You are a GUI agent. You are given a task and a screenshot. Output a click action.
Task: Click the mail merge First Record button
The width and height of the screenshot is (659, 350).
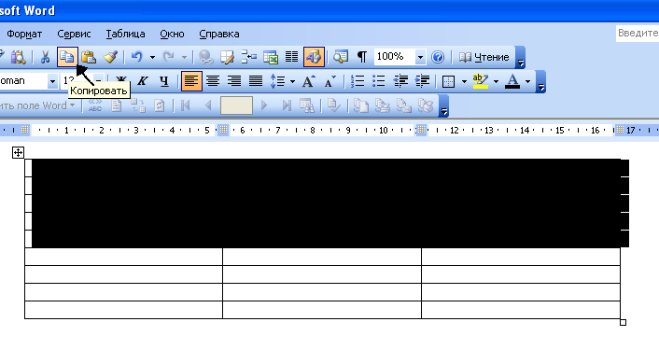point(186,105)
